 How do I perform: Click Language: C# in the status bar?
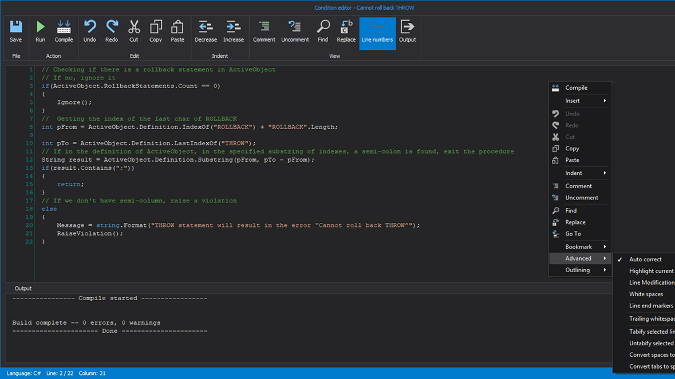click(23, 373)
